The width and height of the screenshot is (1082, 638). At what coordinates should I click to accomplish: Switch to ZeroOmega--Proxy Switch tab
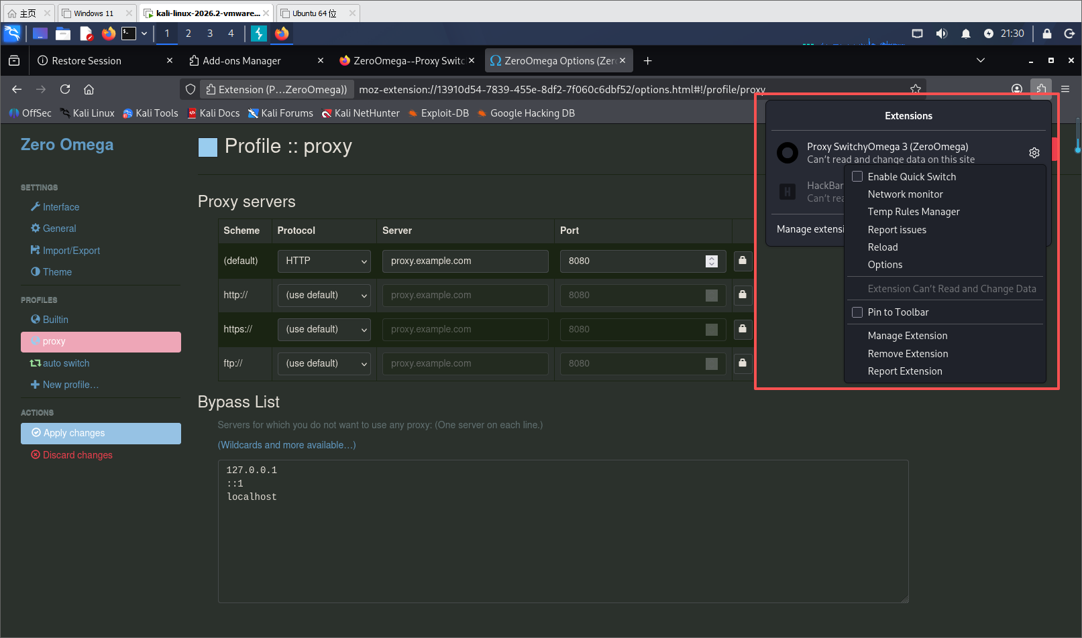click(407, 60)
